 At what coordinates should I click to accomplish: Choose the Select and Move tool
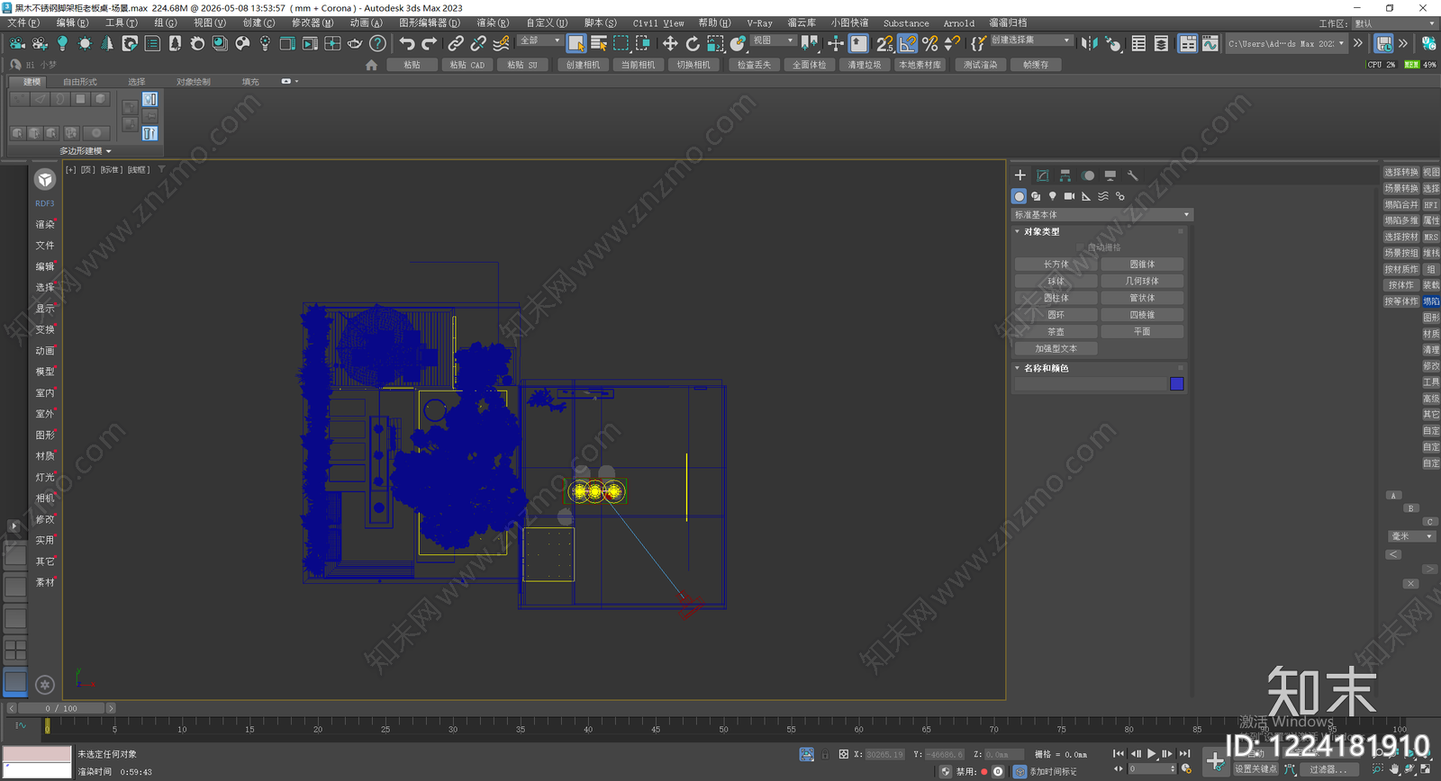[670, 43]
